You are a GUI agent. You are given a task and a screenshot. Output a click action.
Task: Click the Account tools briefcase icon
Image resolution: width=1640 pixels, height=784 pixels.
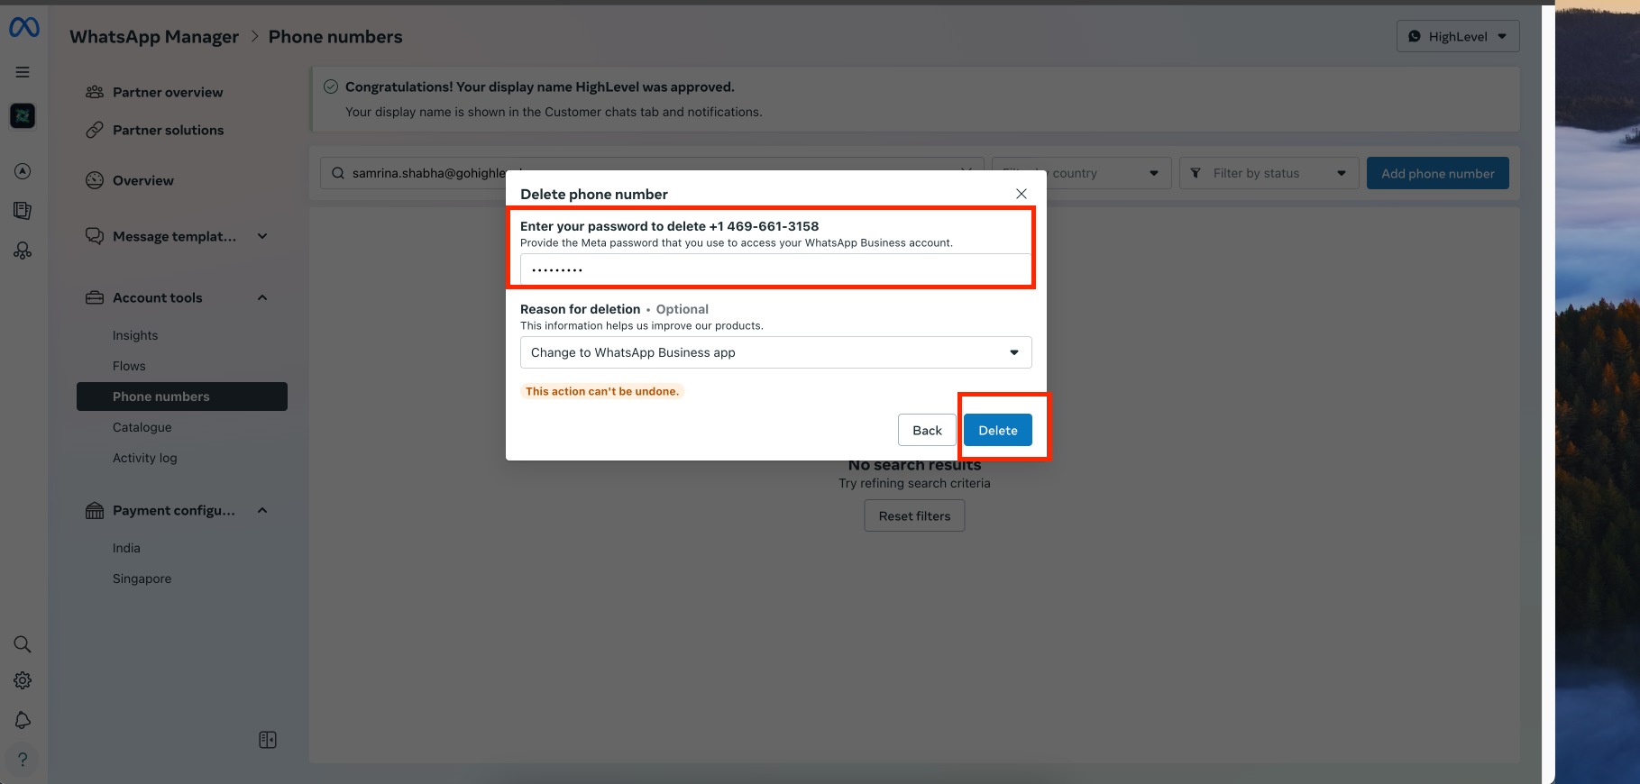coord(95,297)
